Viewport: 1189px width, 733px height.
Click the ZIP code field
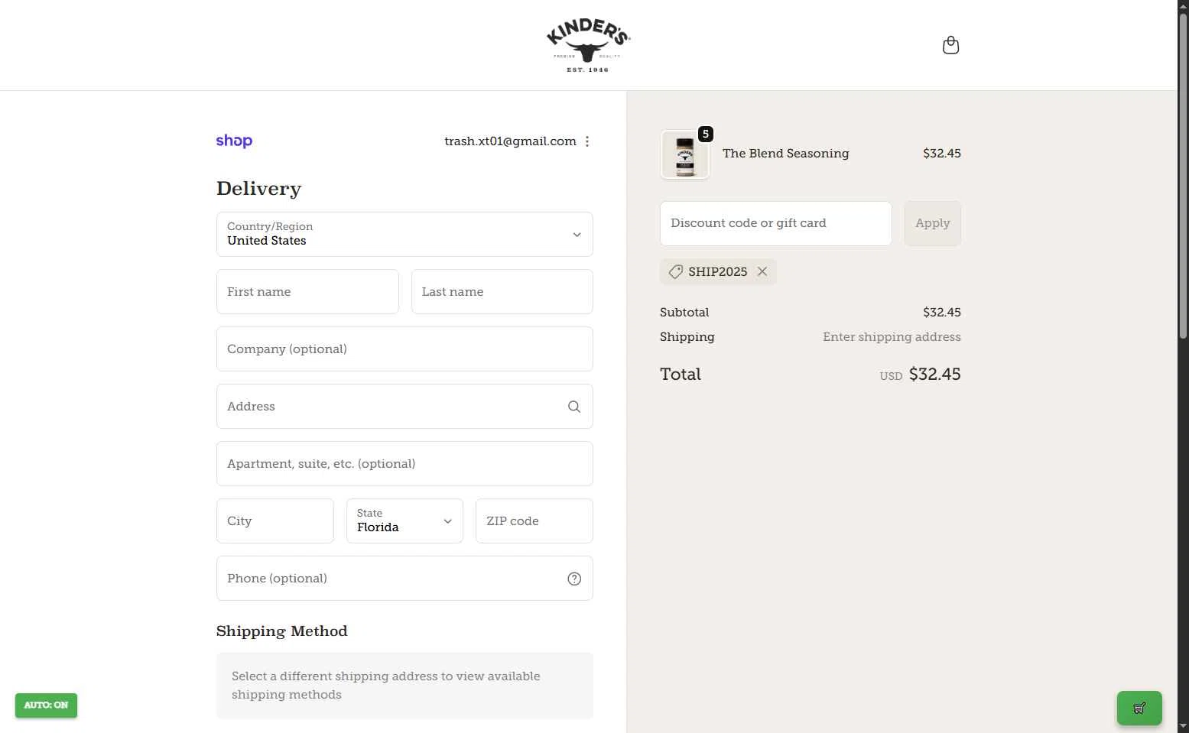534,521
